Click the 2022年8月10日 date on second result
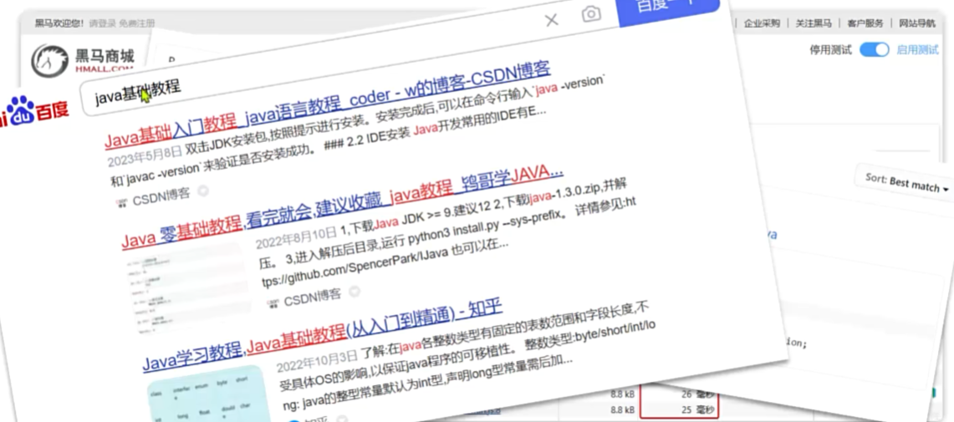 pyautogui.click(x=296, y=238)
